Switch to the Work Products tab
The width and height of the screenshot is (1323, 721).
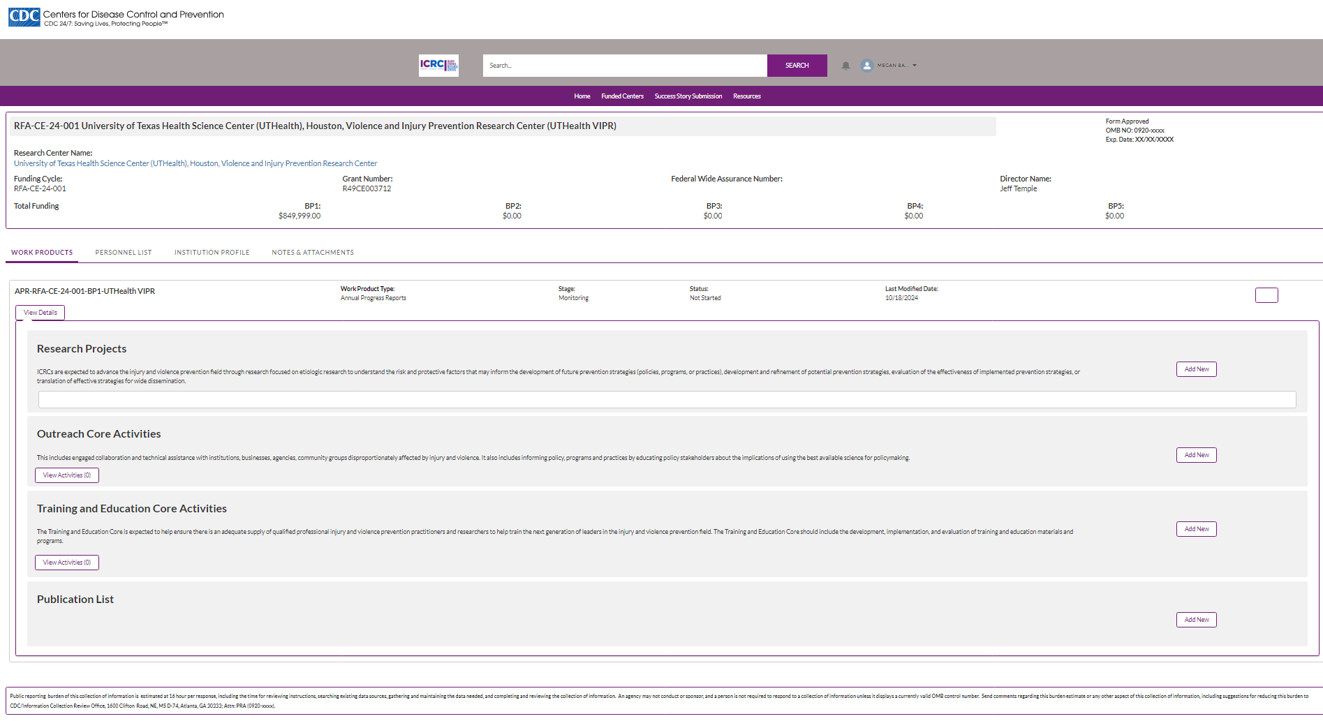click(x=42, y=253)
